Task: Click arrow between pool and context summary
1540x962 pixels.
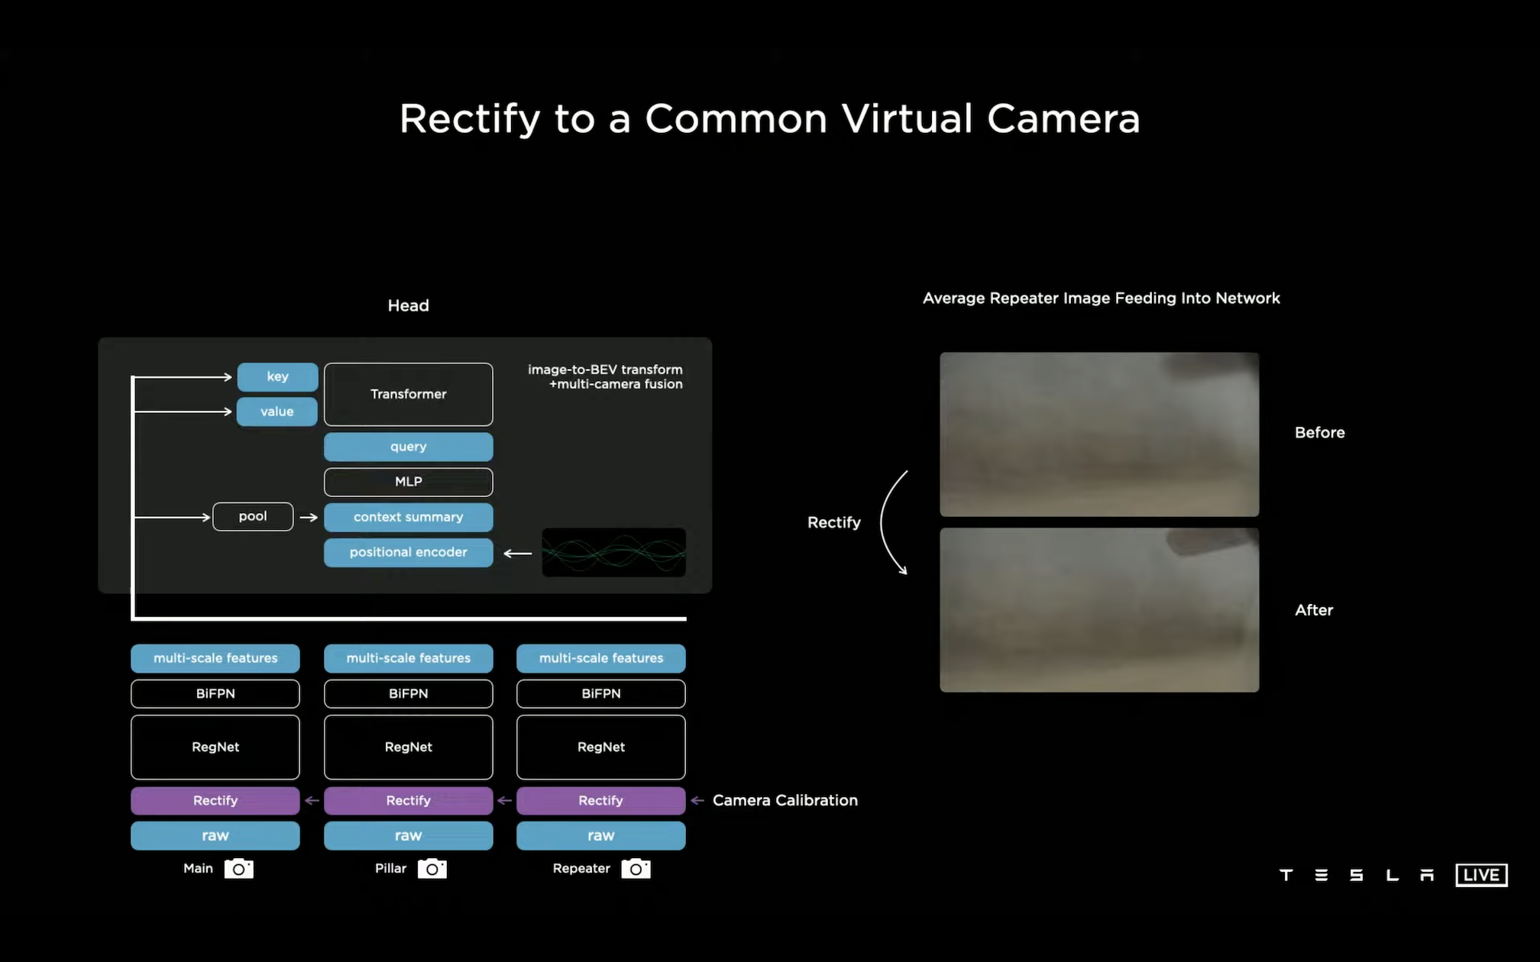Action: 309,518
